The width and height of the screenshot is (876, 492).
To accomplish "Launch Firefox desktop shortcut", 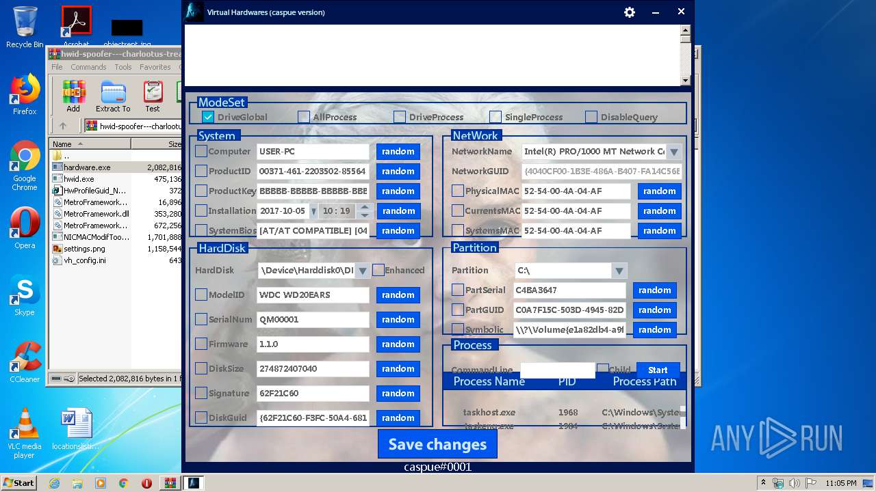I will (x=25, y=95).
